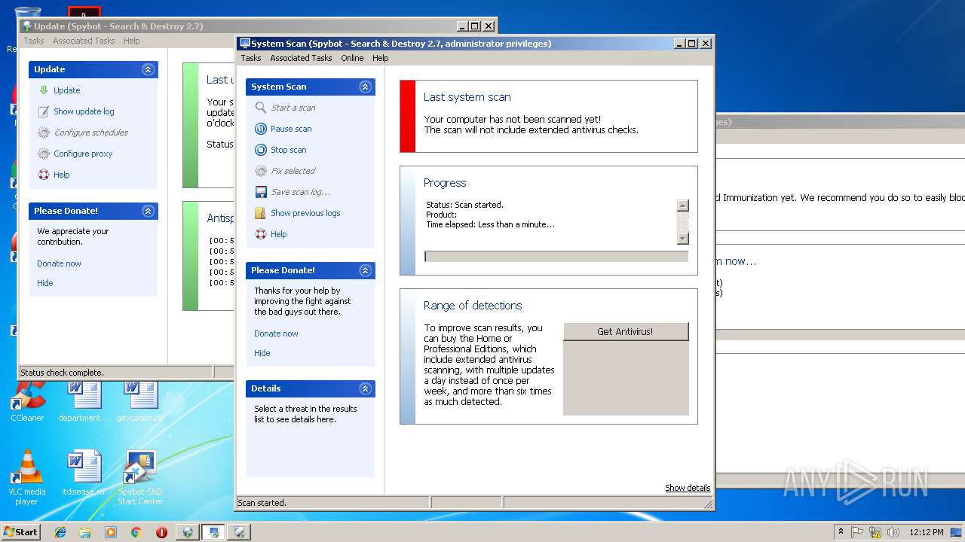Open Windows Media Player taskbar icon
Image resolution: width=965 pixels, height=542 pixels.
[111, 532]
